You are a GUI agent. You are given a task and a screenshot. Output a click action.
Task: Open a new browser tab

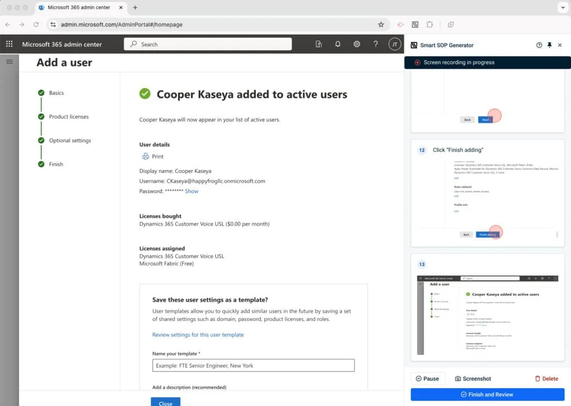pyautogui.click(x=135, y=7)
